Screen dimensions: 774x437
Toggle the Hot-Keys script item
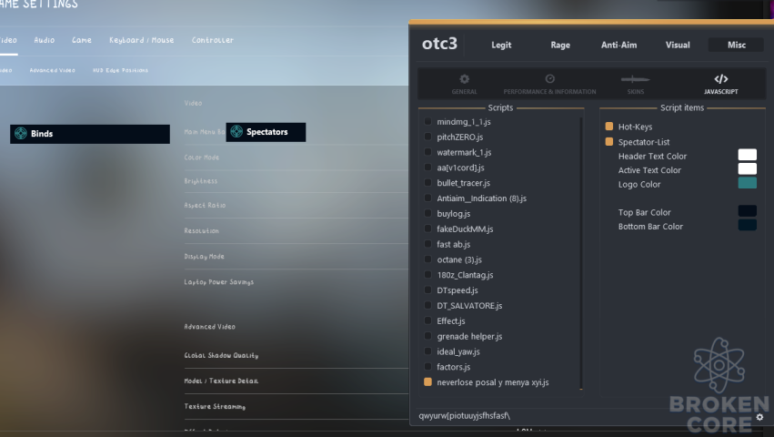(609, 126)
